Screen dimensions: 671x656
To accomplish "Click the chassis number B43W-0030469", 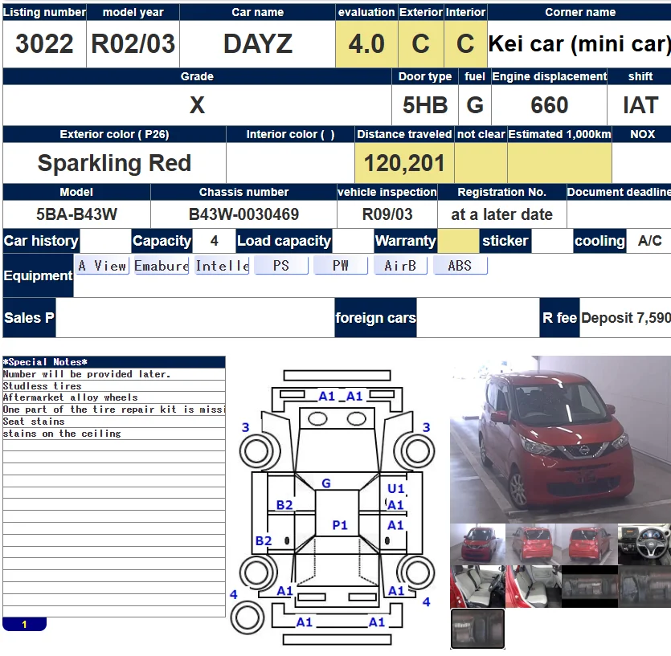I will pyautogui.click(x=244, y=214).
